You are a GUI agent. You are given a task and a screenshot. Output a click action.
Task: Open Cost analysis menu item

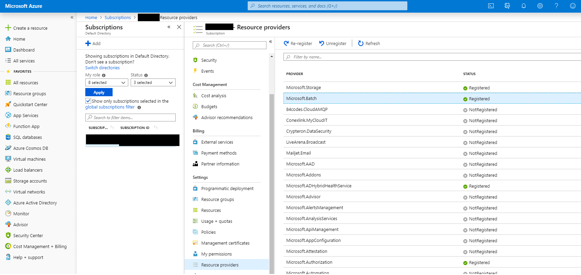pyautogui.click(x=214, y=96)
